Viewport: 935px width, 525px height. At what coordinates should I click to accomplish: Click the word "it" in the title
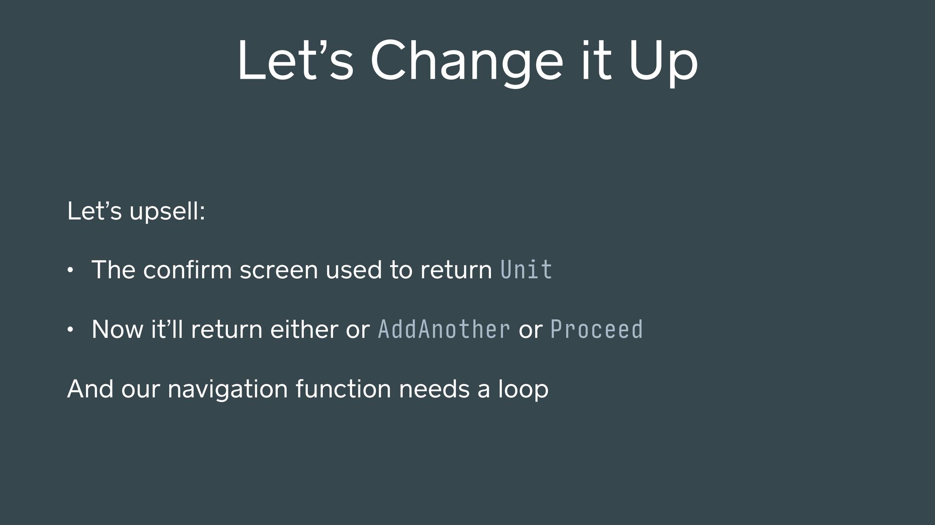click(x=596, y=61)
